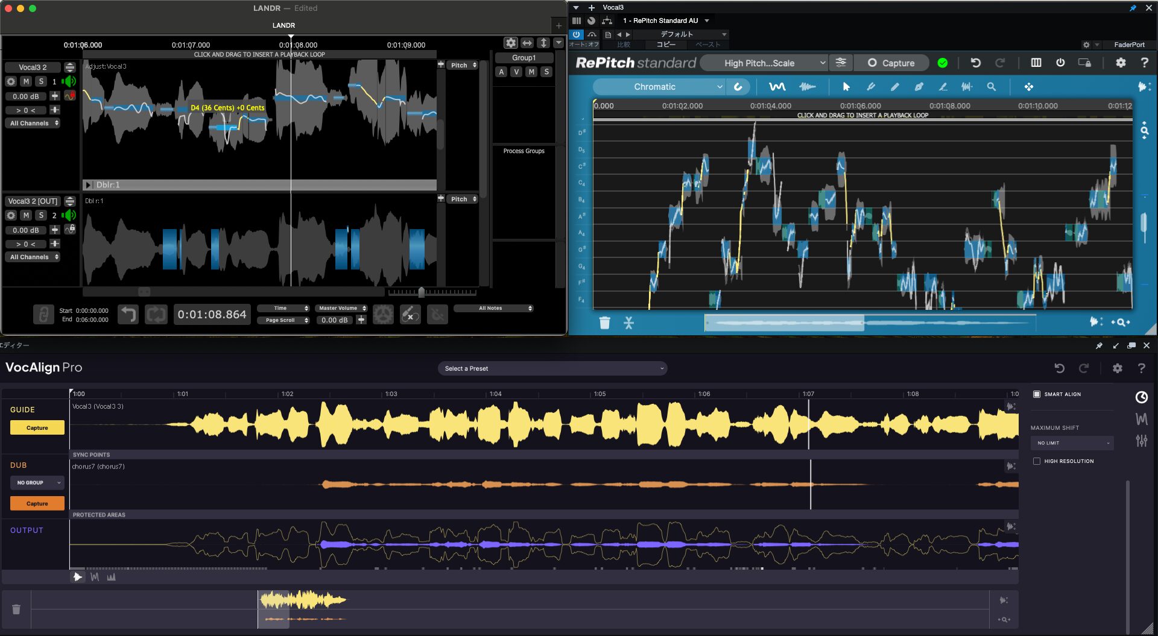The height and width of the screenshot is (636, 1158).
Task: Click the link chain icon in LANDR transport
Action: coord(43,314)
